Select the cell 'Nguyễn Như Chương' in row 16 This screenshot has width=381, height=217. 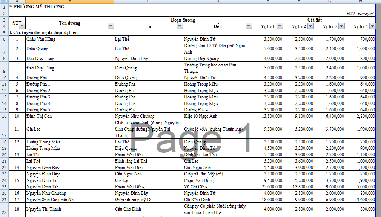[x=149, y=116]
